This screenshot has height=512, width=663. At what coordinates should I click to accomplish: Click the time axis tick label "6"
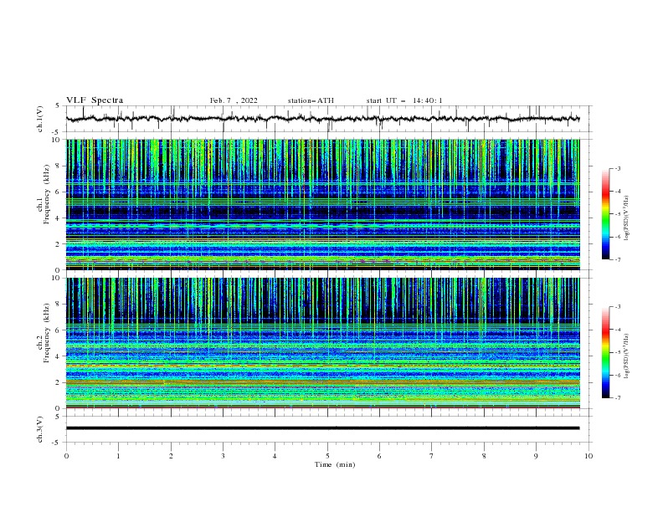point(379,456)
